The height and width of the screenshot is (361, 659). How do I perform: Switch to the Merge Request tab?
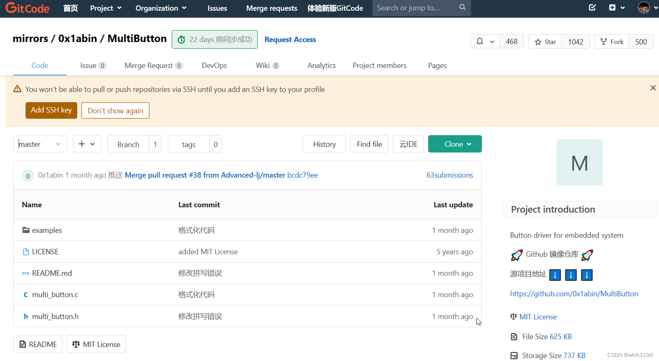(x=154, y=66)
